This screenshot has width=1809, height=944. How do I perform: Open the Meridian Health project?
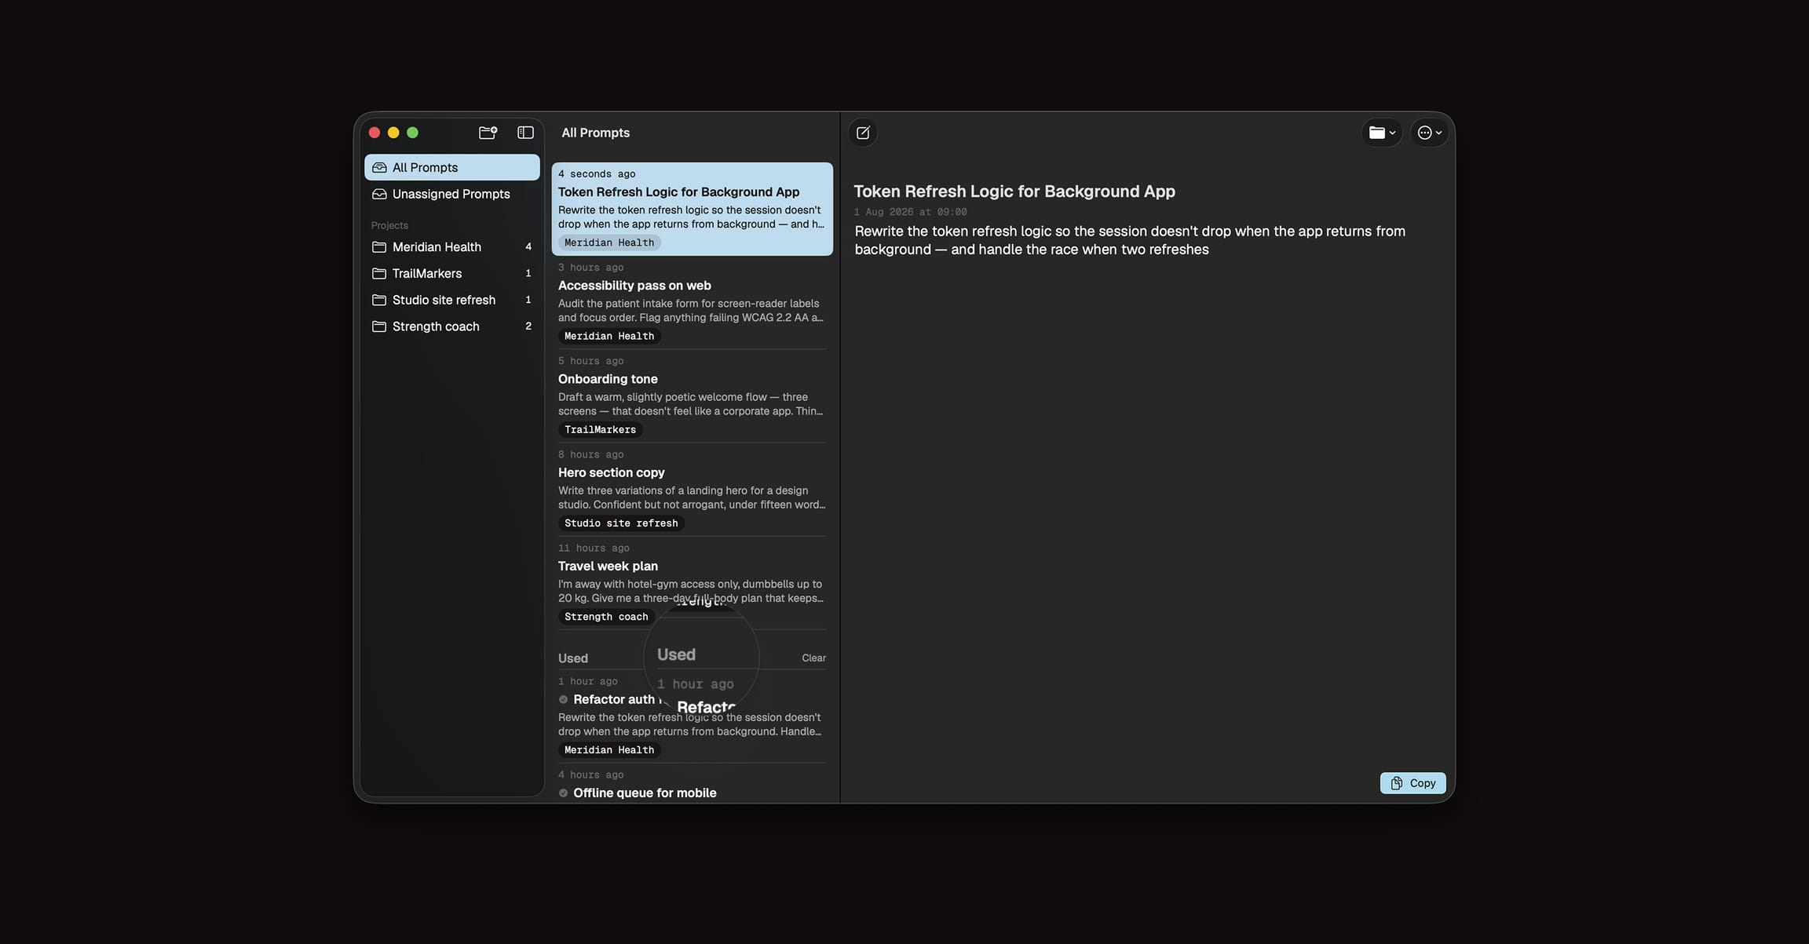tap(451, 247)
